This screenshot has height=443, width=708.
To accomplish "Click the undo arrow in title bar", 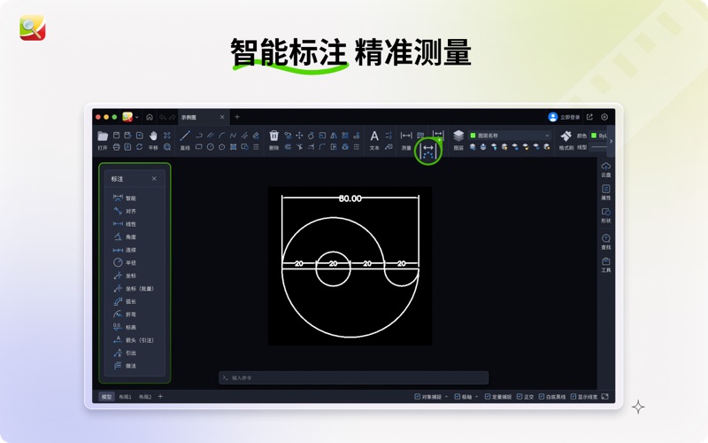I will [x=163, y=117].
